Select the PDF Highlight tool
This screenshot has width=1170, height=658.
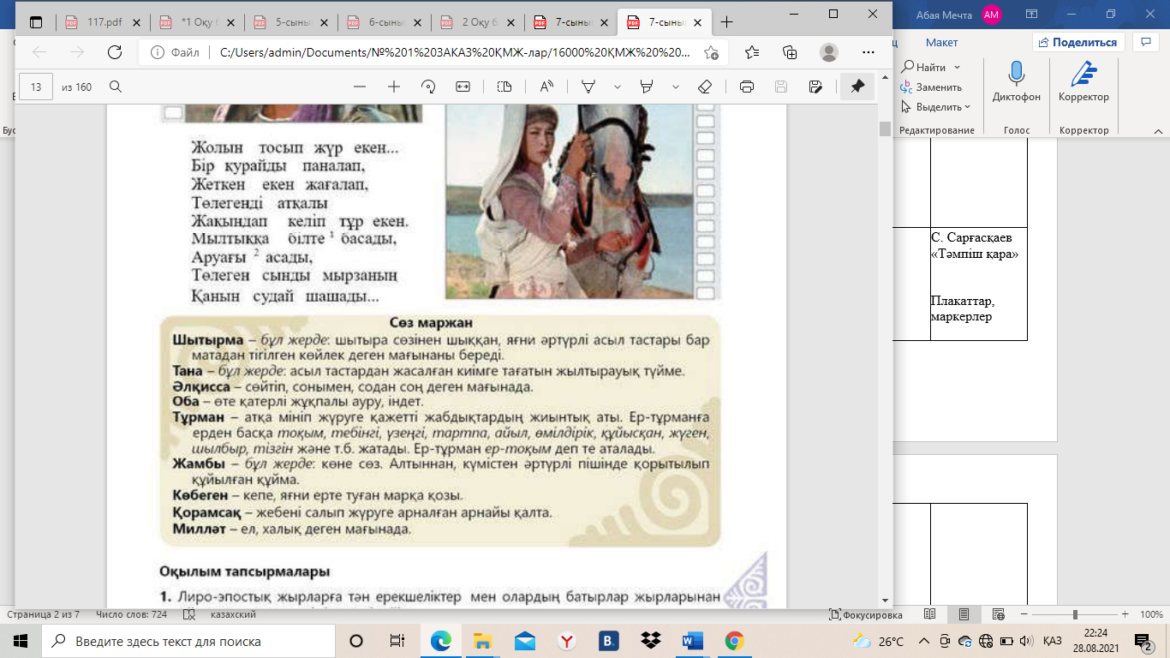pos(648,87)
